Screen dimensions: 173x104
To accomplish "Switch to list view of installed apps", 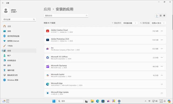I will (157, 16).
